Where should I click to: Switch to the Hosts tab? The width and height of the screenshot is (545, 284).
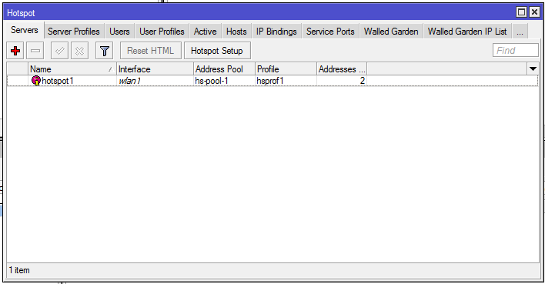pos(236,32)
